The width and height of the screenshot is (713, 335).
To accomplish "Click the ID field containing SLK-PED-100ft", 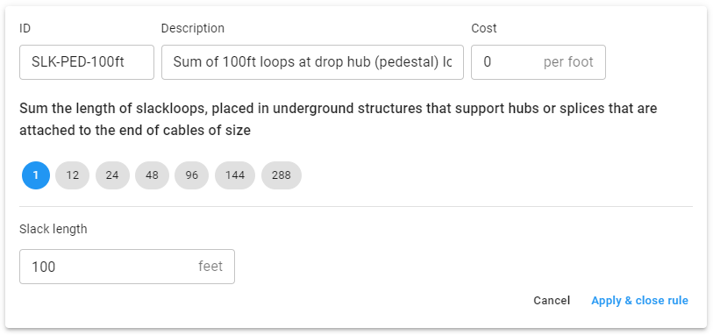I will click(x=87, y=62).
